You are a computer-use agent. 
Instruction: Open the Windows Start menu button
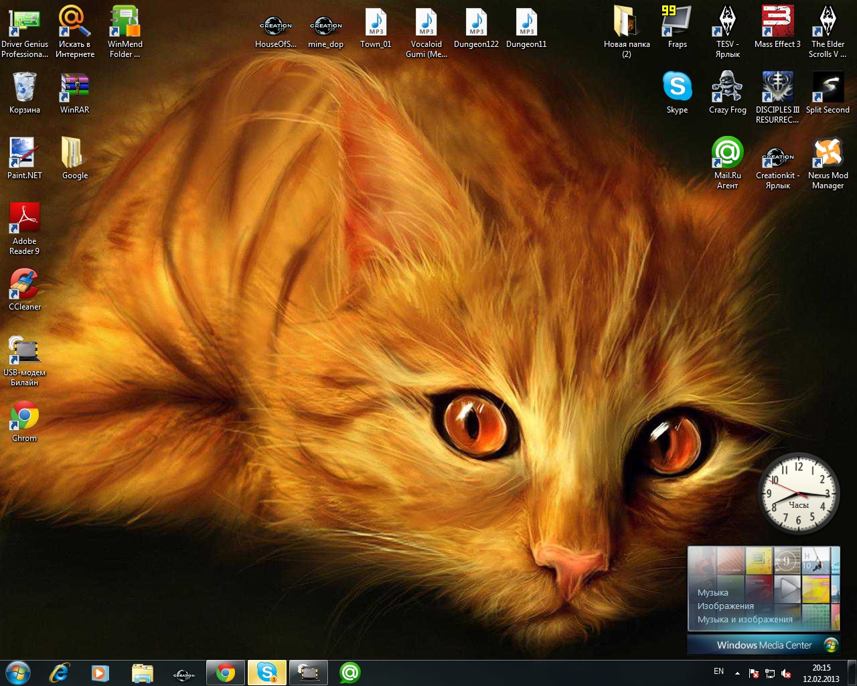tap(17, 673)
